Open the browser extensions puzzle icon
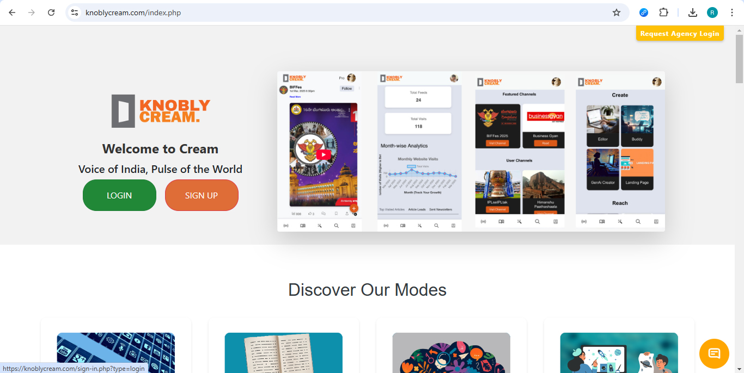This screenshot has width=744, height=373. point(663,13)
